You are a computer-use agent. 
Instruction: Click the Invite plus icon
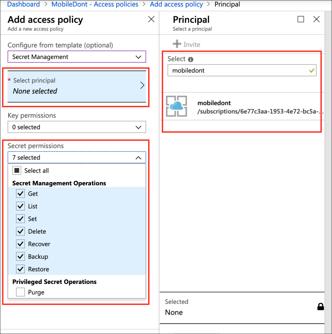click(x=177, y=44)
